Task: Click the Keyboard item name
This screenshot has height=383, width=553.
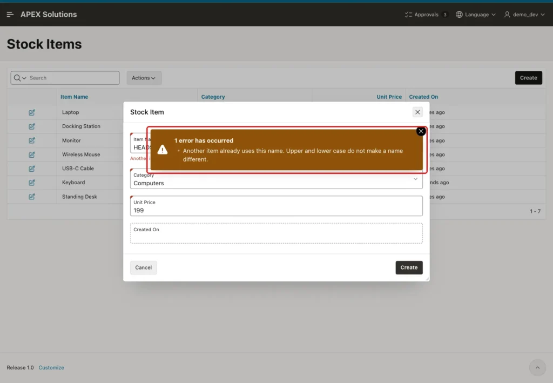Action: (x=73, y=183)
